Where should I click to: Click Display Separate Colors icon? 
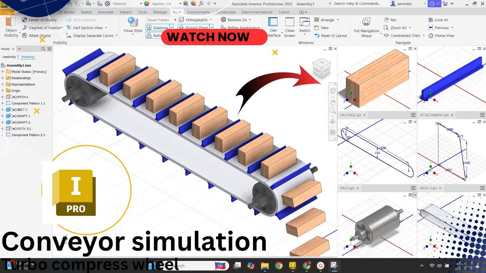click(x=69, y=36)
